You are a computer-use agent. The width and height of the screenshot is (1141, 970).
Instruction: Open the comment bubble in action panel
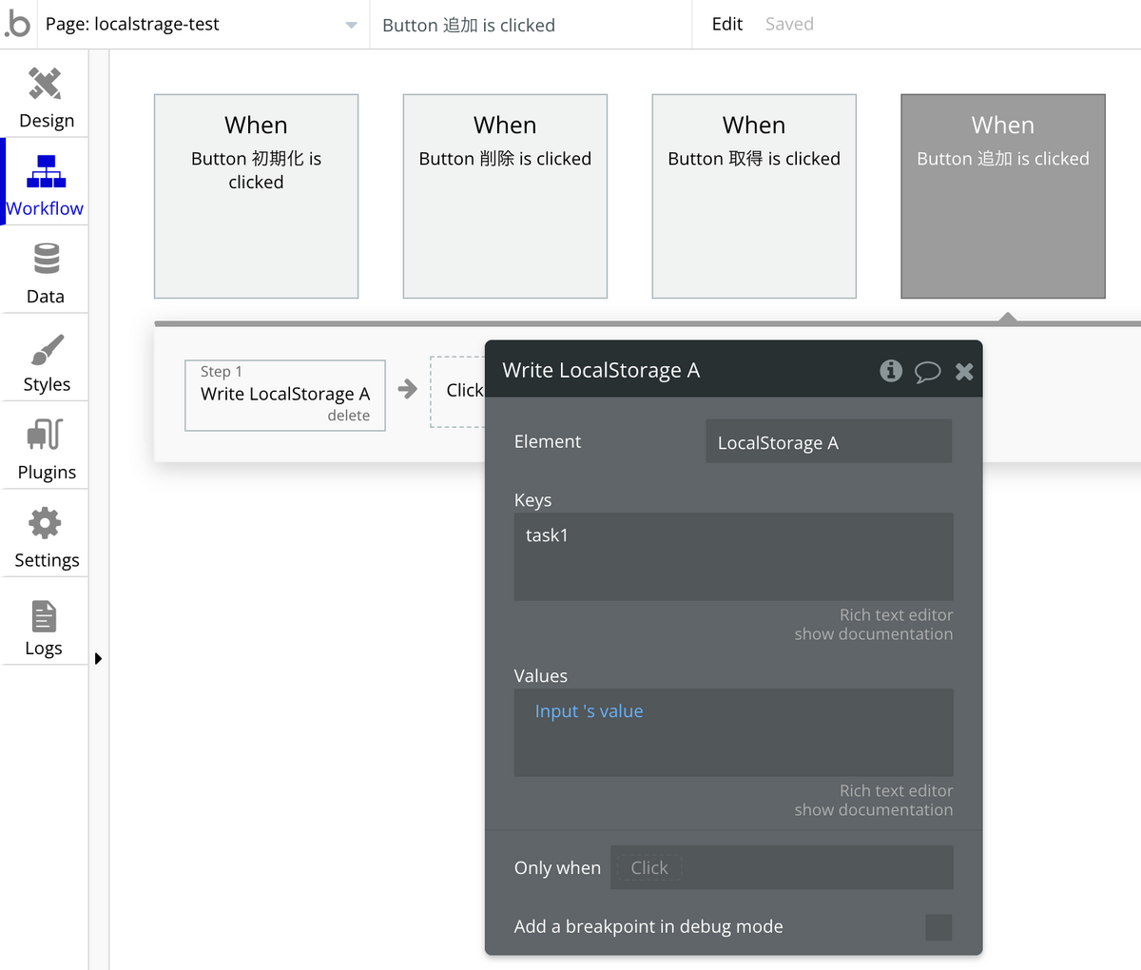coord(927,372)
